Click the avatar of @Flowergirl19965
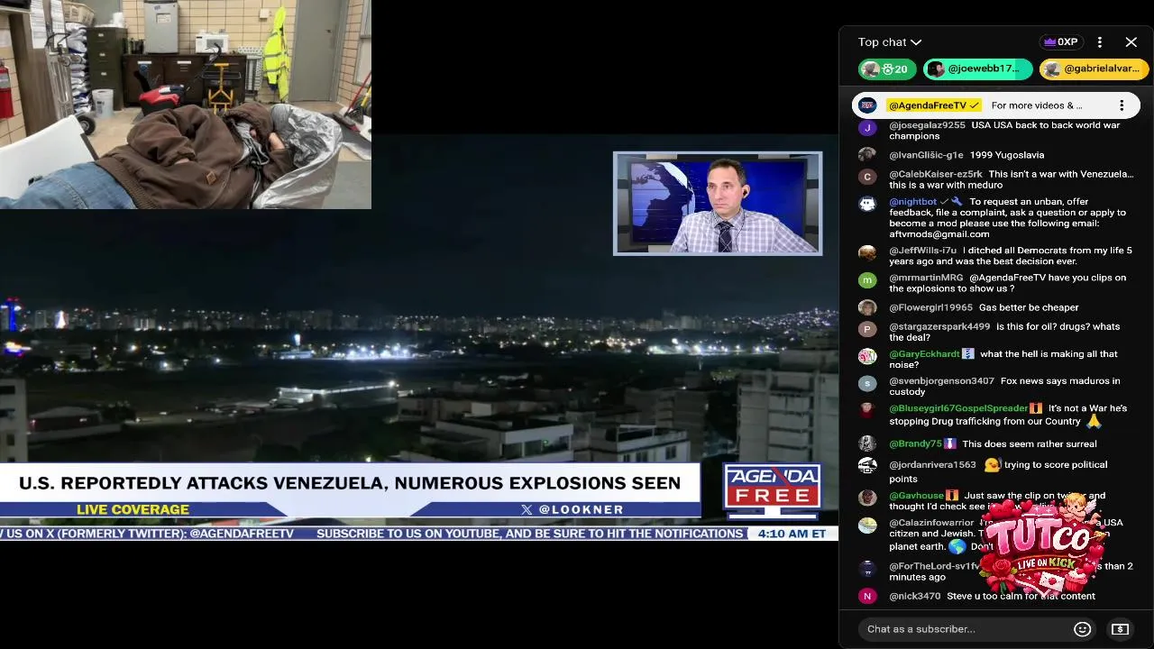This screenshot has width=1154, height=649. [867, 307]
